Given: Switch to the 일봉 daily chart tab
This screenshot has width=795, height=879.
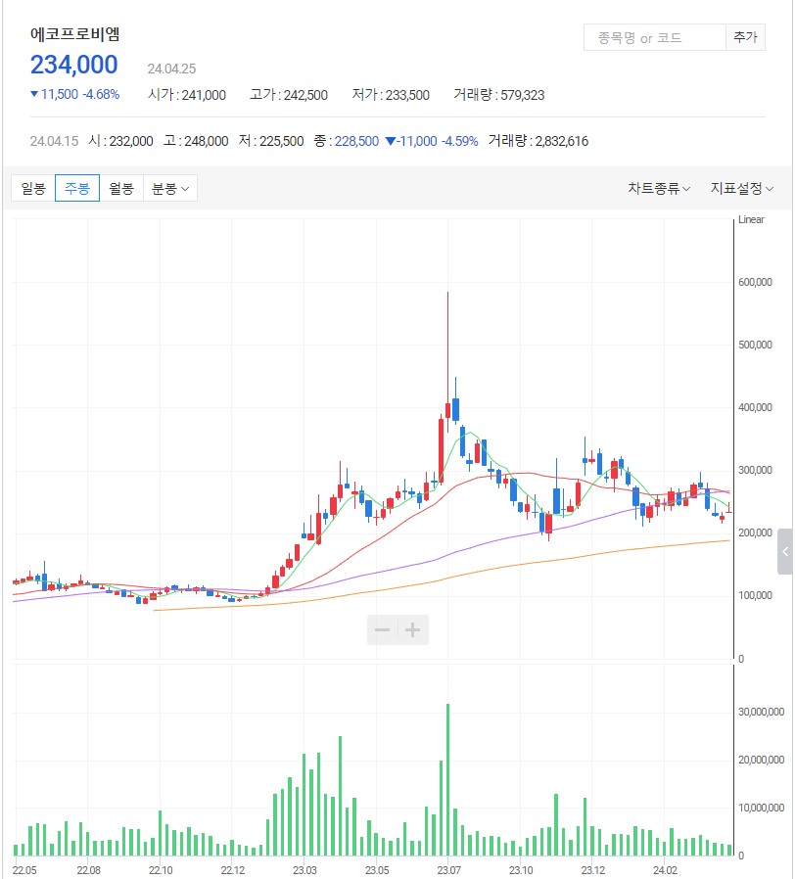Looking at the screenshot, I should coord(33,188).
